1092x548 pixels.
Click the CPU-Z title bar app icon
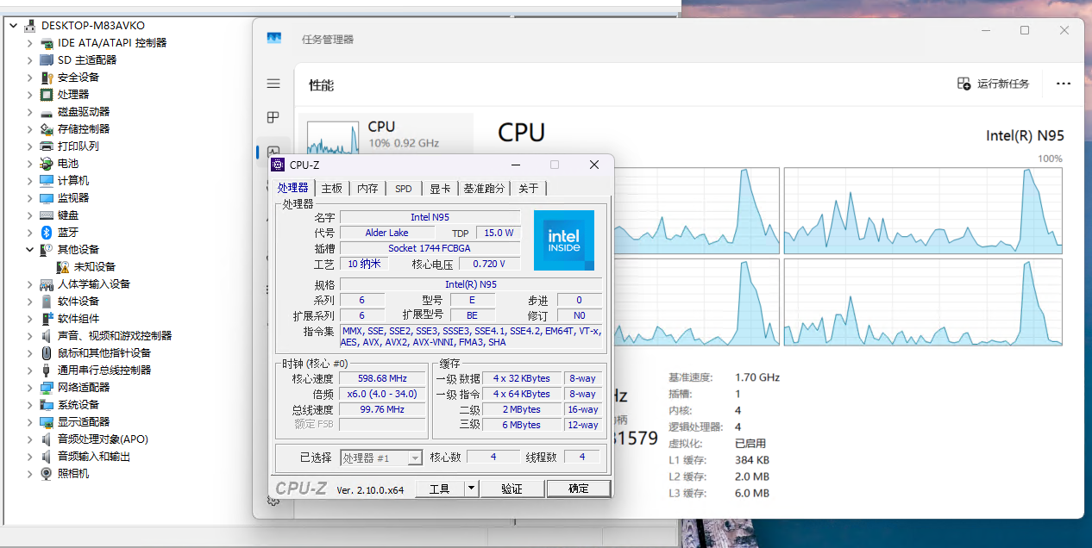pos(278,165)
